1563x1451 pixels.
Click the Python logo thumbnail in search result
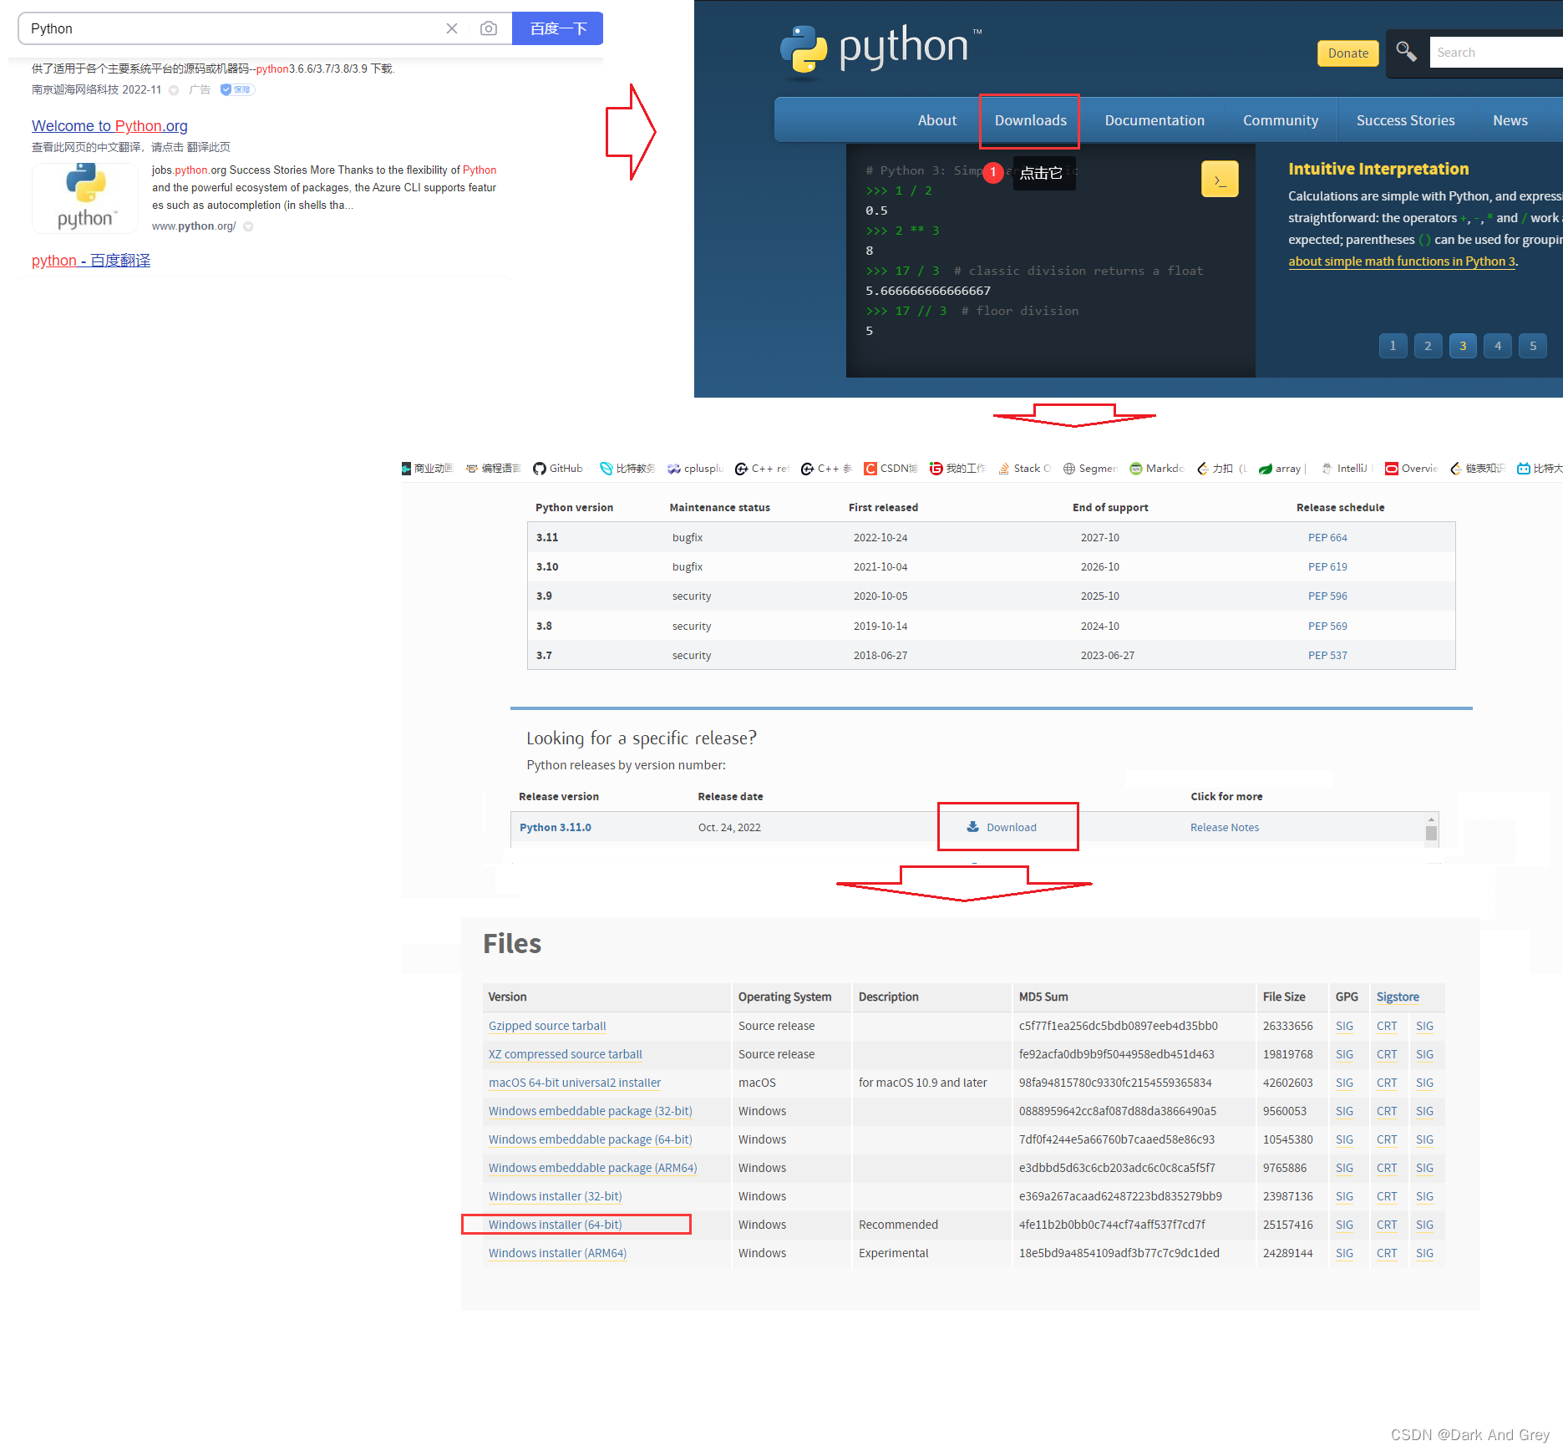[x=85, y=197]
